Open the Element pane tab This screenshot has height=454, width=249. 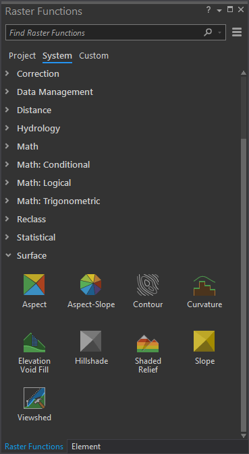[x=86, y=447]
